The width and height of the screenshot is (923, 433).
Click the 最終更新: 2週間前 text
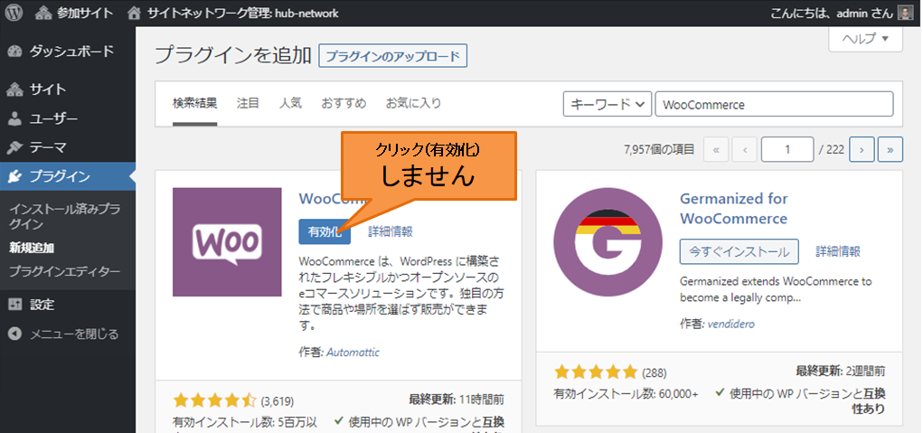coord(840,372)
